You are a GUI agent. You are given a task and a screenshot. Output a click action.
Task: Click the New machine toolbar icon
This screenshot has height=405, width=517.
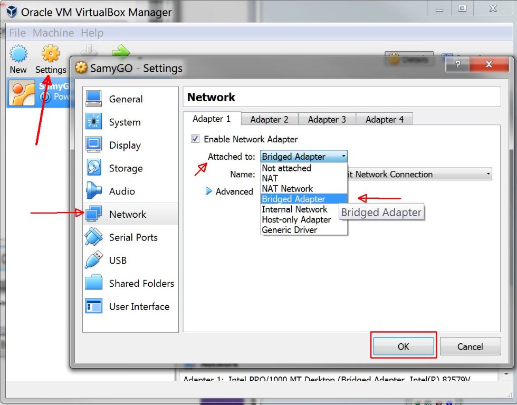[18, 54]
